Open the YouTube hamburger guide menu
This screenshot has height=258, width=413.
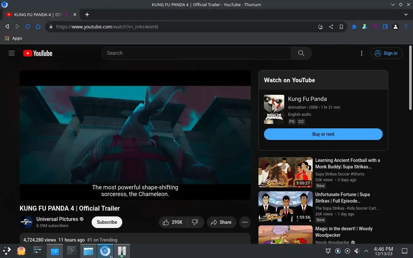click(x=12, y=53)
